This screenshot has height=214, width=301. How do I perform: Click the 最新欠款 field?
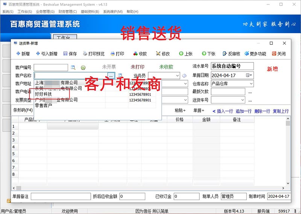click(228, 92)
